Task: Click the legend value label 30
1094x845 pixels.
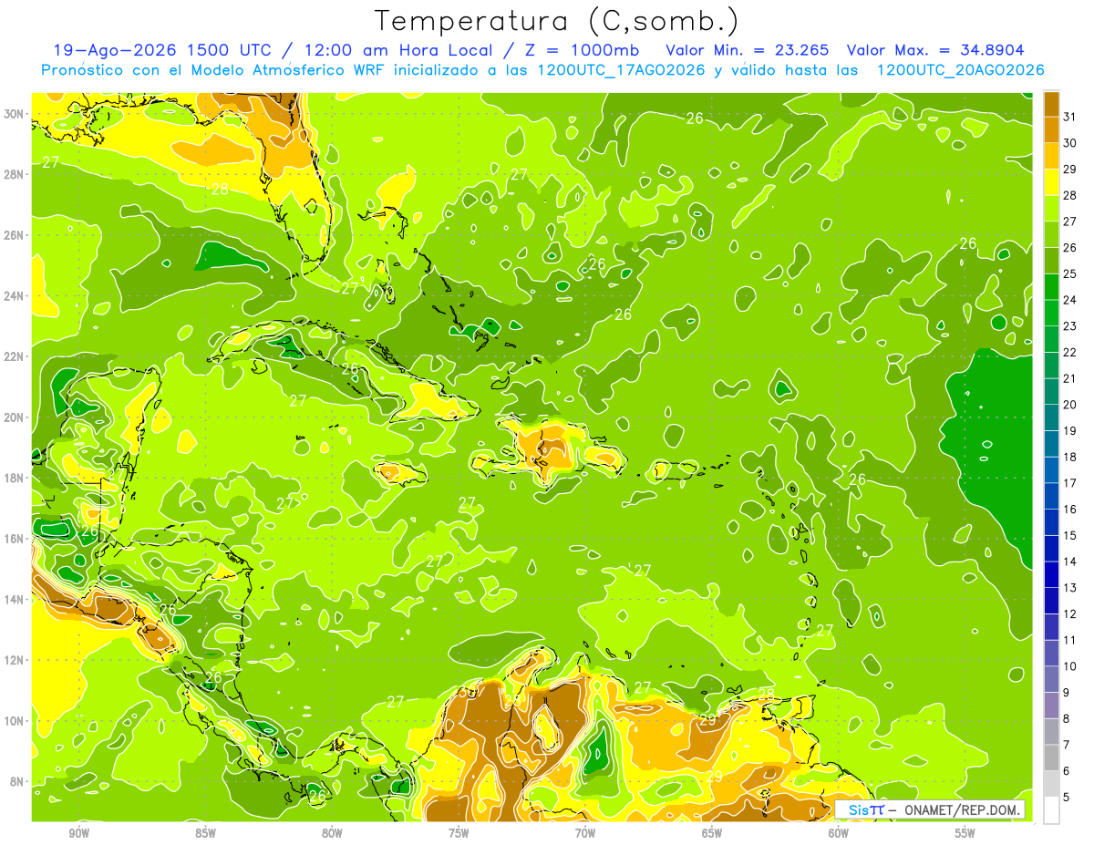Action: tap(1070, 142)
